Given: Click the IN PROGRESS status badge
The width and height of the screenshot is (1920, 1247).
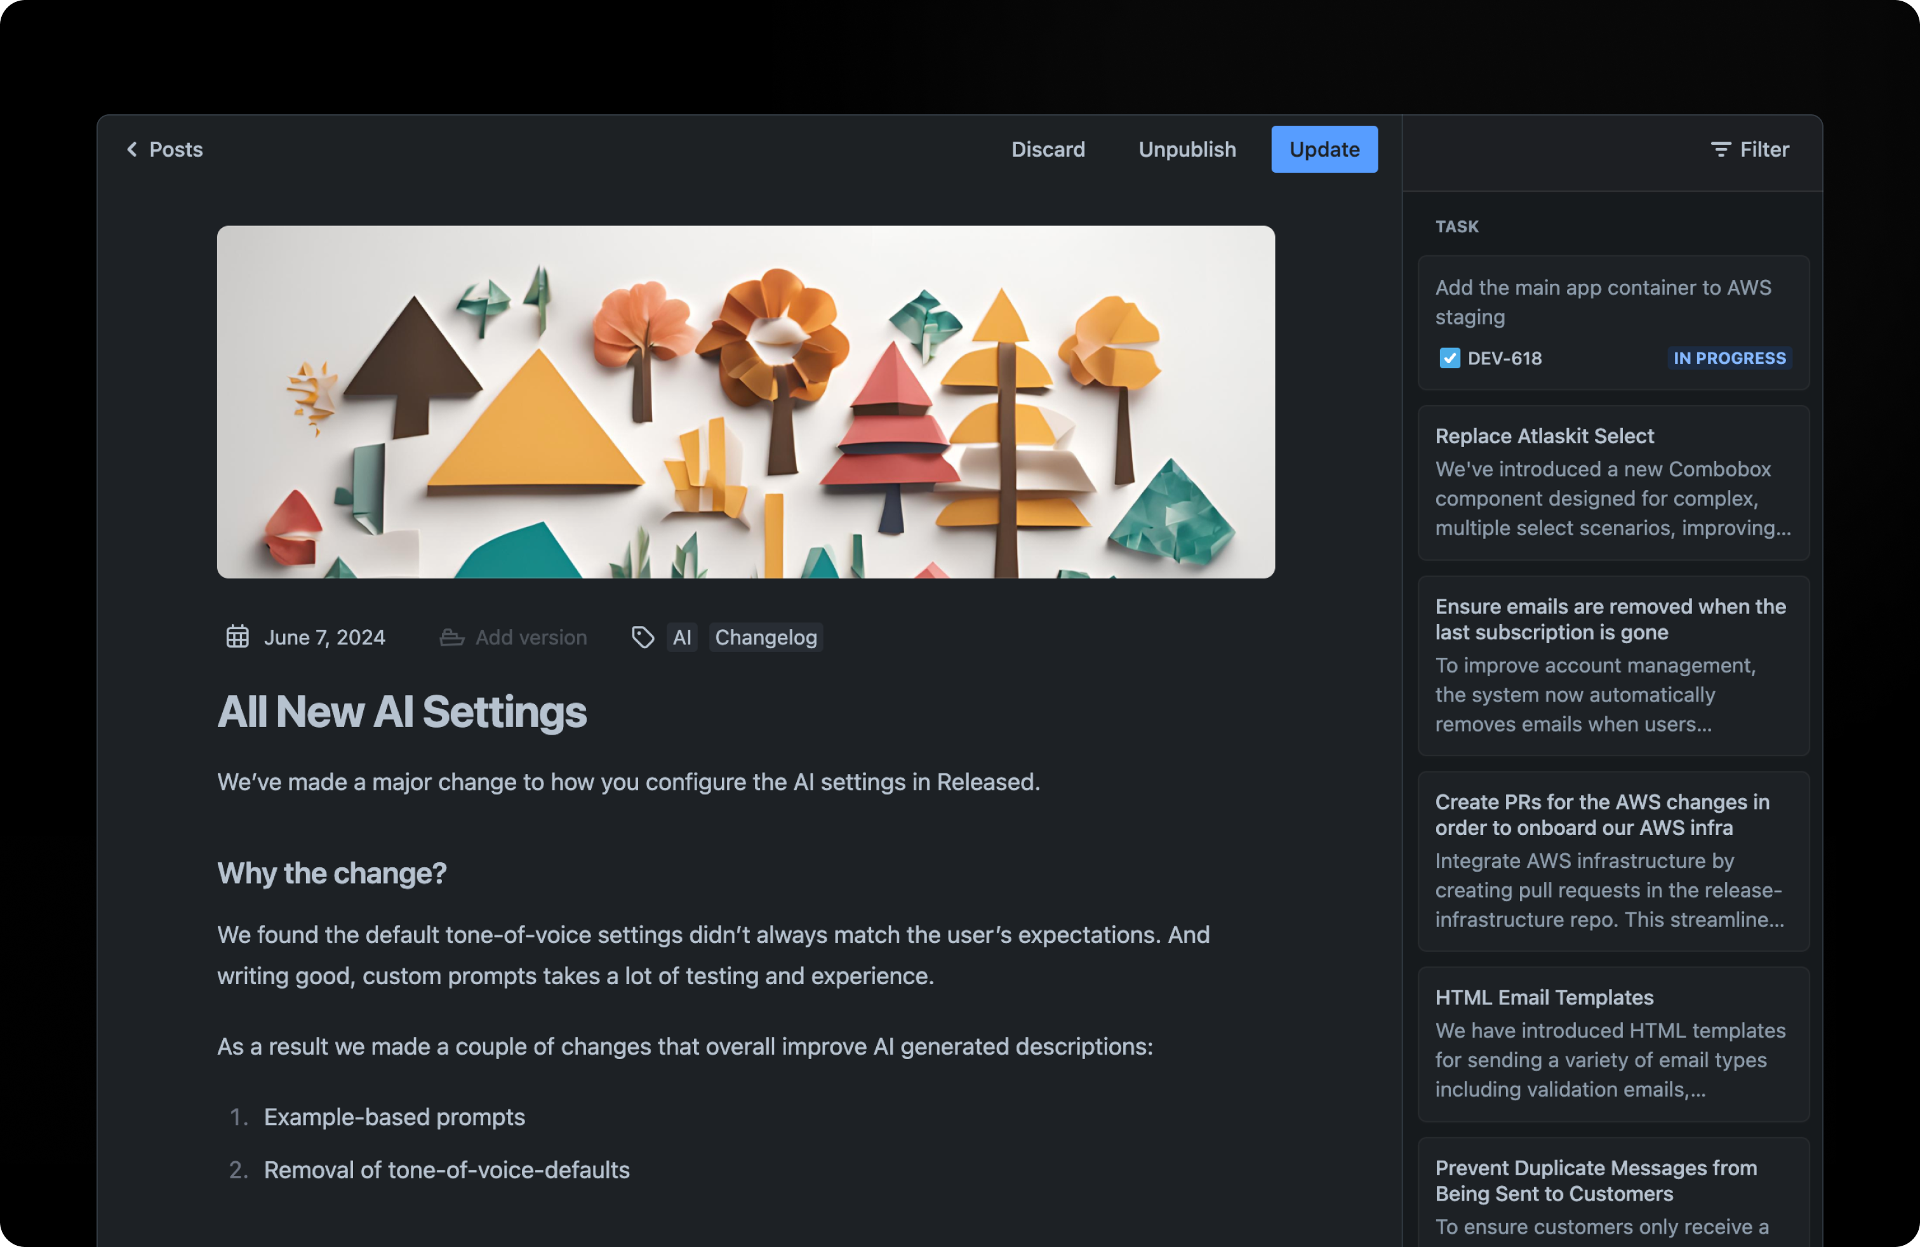Looking at the screenshot, I should pyautogui.click(x=1729, y=358).
